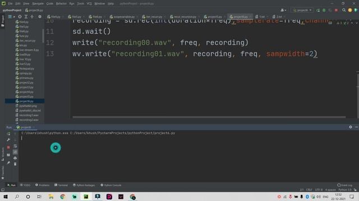Open the user account dropdown in the toolbar
The image size is (359, 201).
283,10
